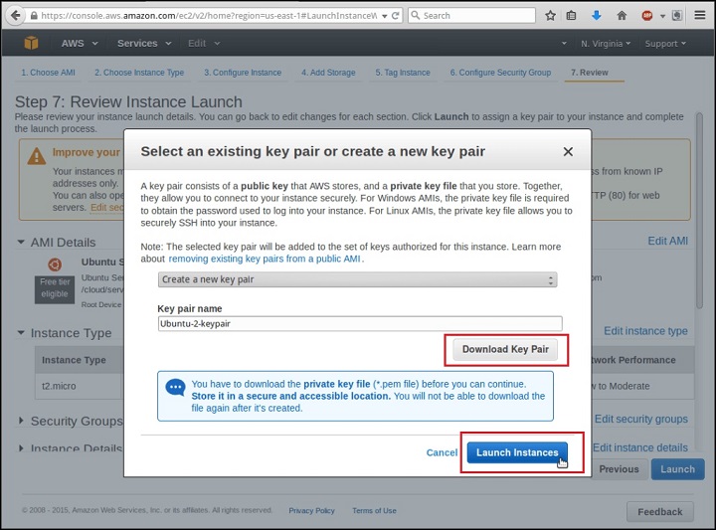Viewport: 716px width, 530px height.
Task: Go to step 4. Add Storage
Action: [328, 73]
